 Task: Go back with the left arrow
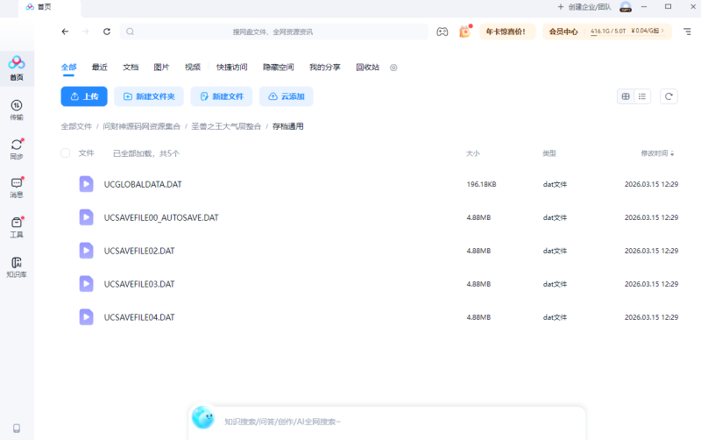point(65,32)
